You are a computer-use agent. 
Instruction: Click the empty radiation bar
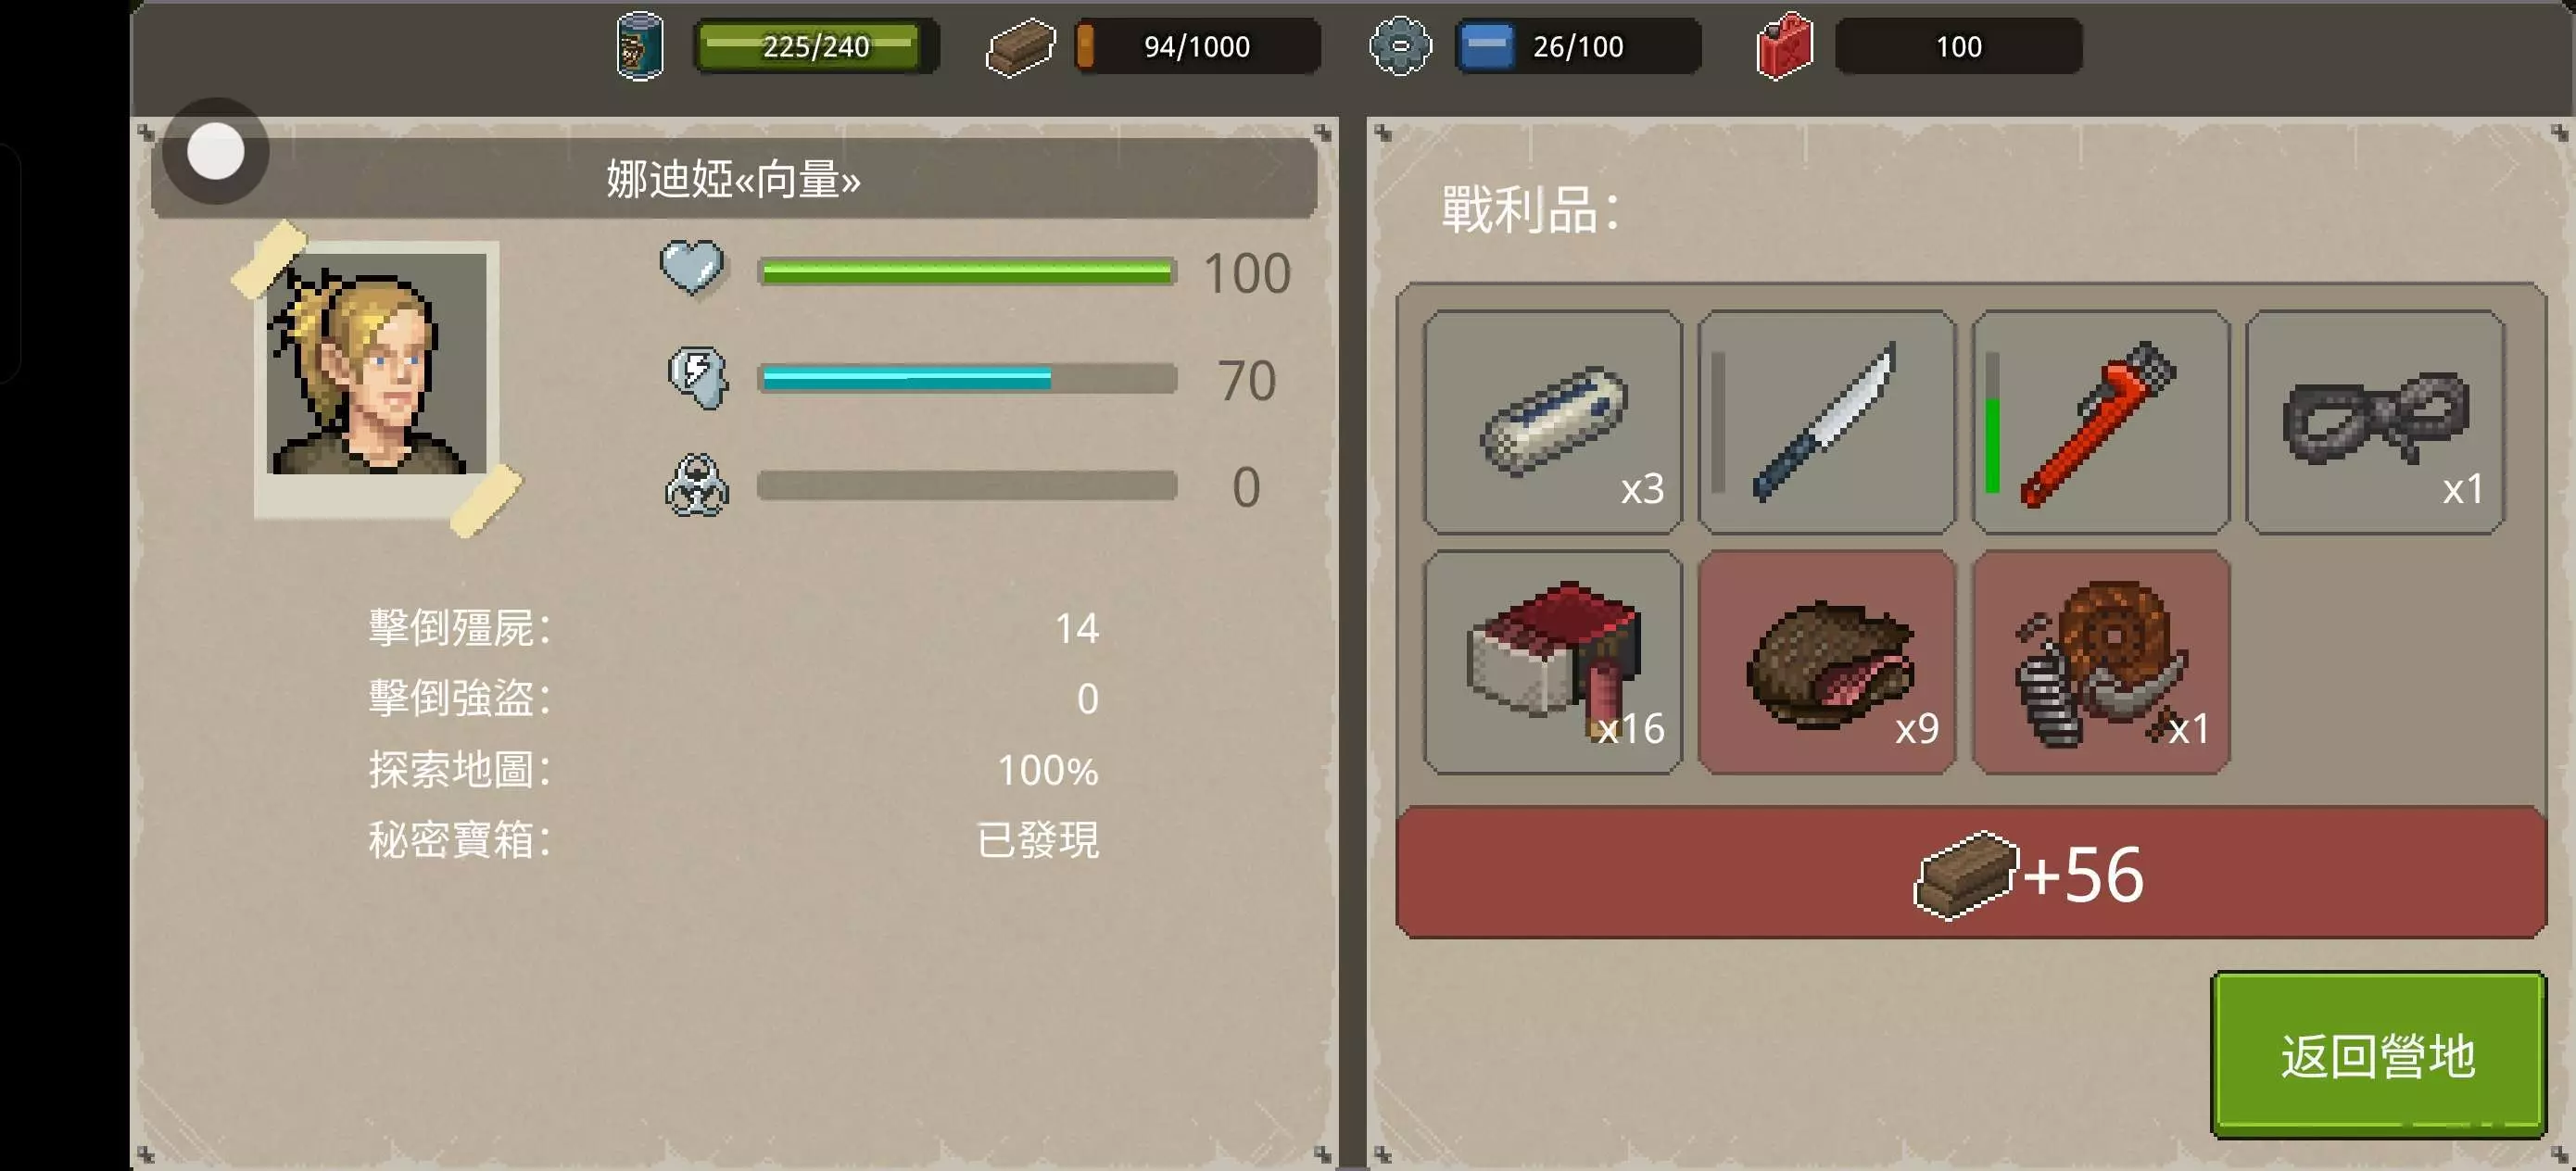967,485
